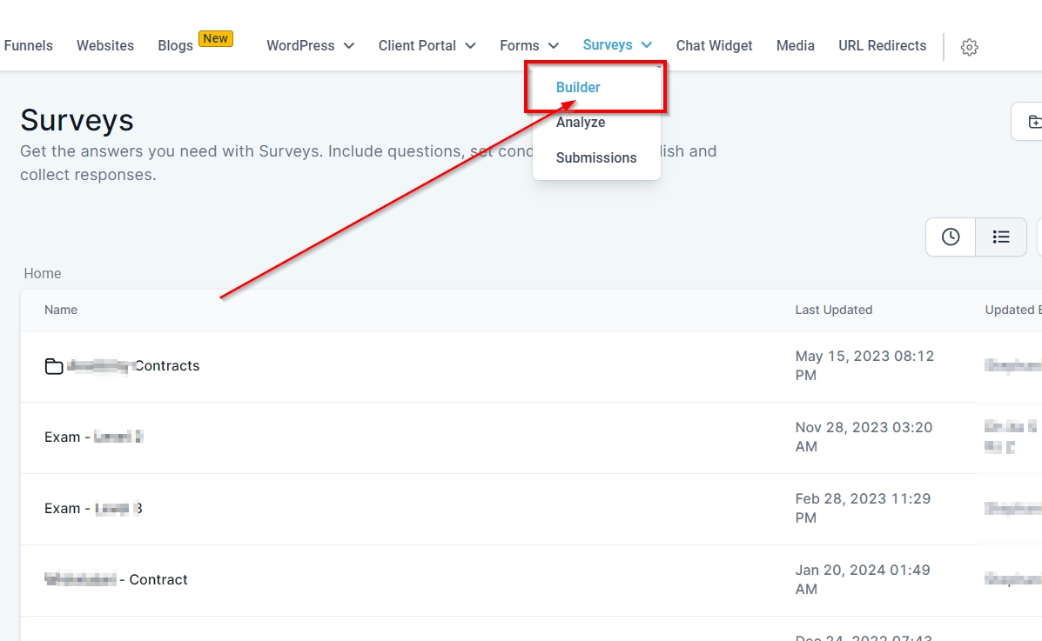Open the WordPress dropdown
This screenshot has width=1042, height=641.
[310, 45]
